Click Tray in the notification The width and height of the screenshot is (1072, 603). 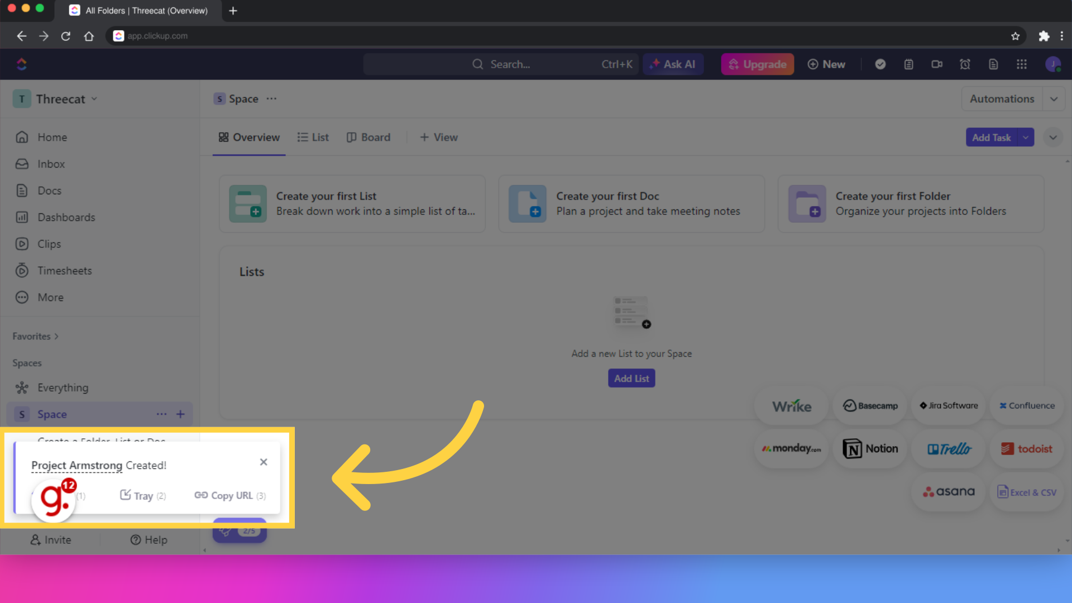[143, 496]
